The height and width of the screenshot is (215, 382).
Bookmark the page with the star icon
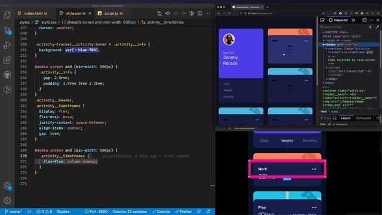click(x=324, y=13)
